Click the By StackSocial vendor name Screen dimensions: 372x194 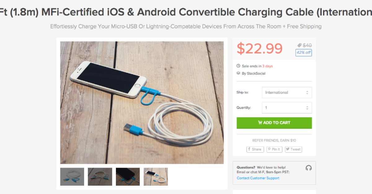tap(254, 74)
